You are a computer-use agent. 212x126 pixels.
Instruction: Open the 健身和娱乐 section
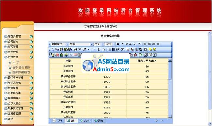(x=14, y=98)
